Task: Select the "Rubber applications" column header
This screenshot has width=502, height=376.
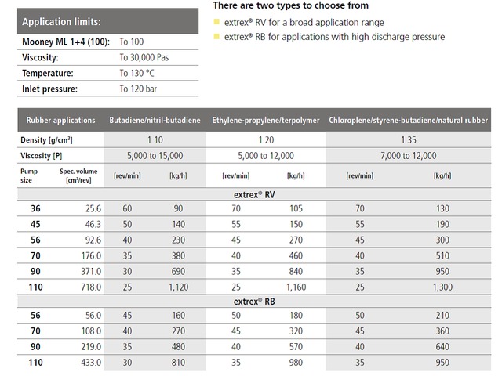Action: (61, 120)
